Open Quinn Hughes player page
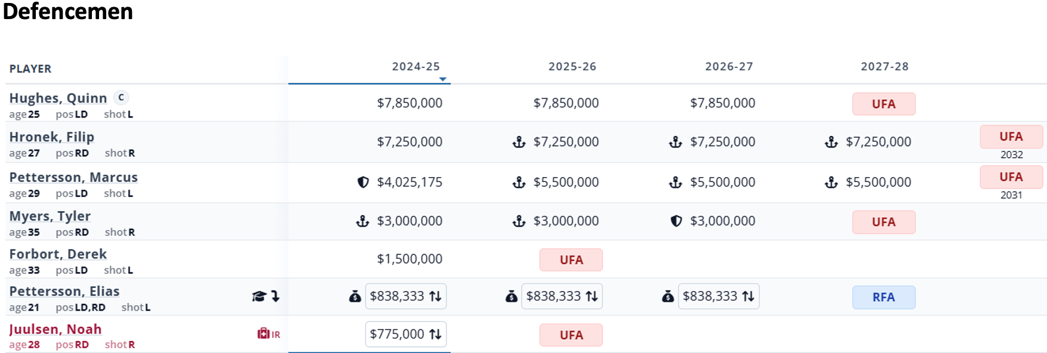This screenshot has width=1047, height=353. pos(58,98)
